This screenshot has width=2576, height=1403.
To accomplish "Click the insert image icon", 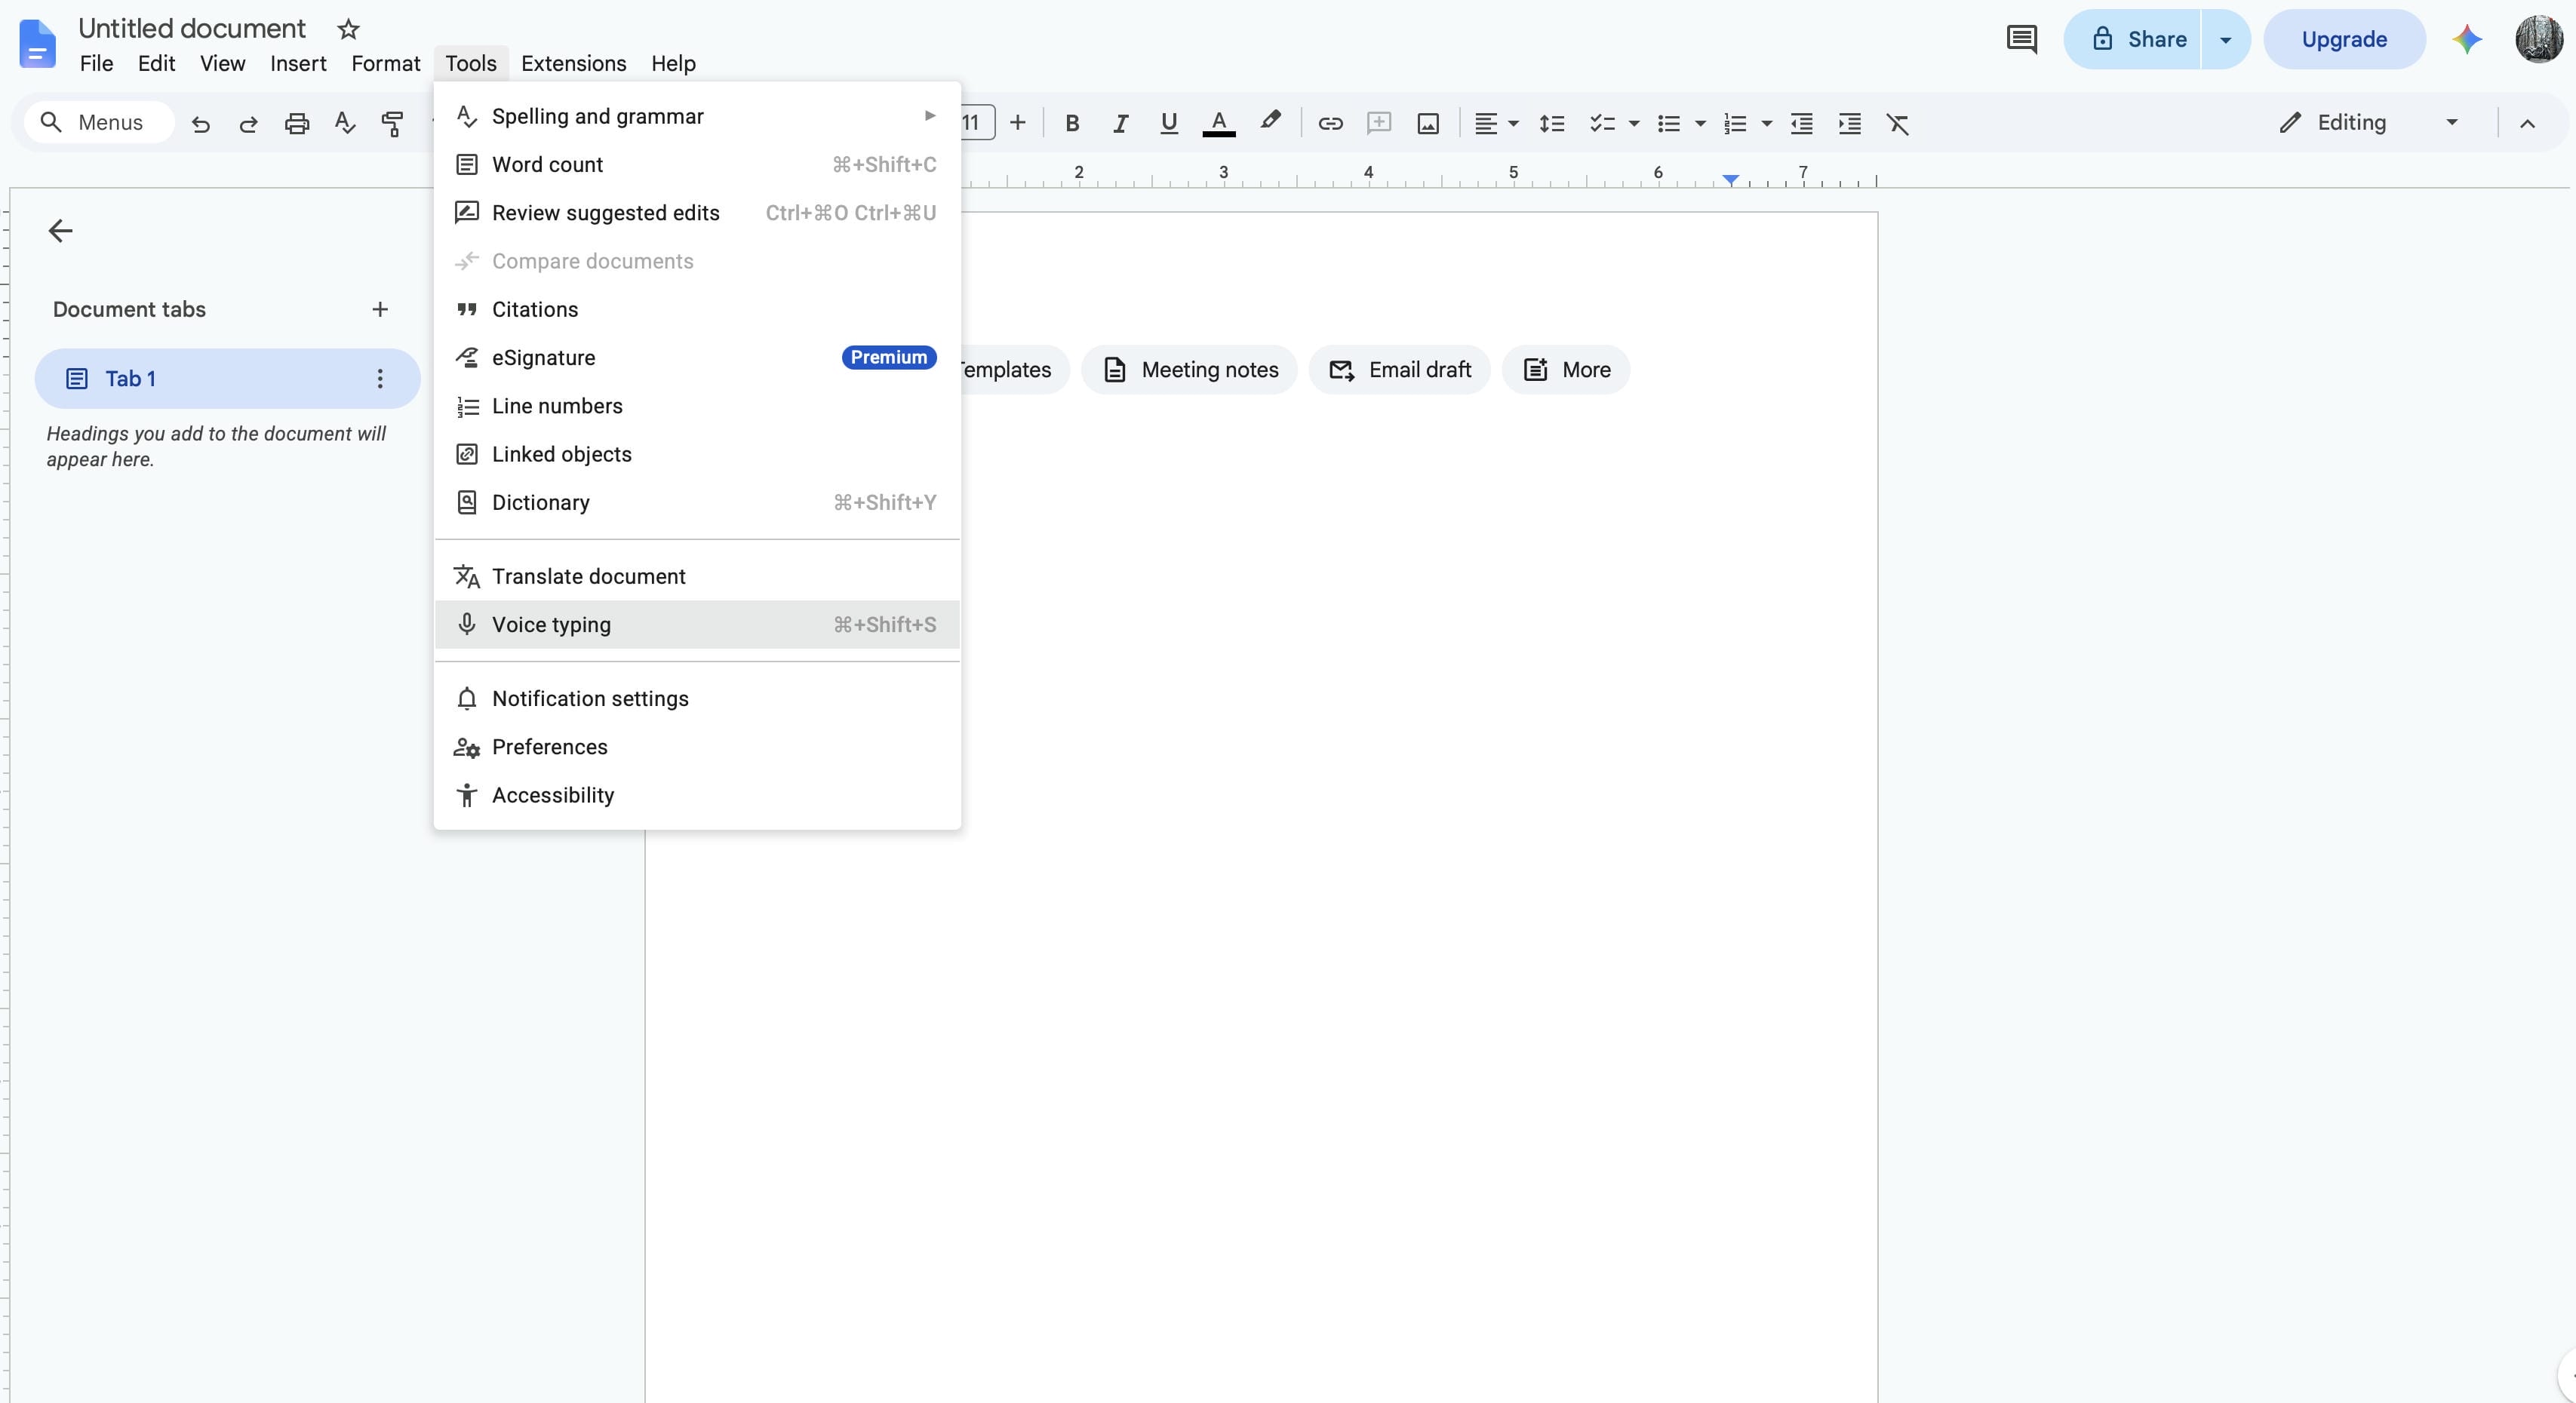I will point(1428,123).
